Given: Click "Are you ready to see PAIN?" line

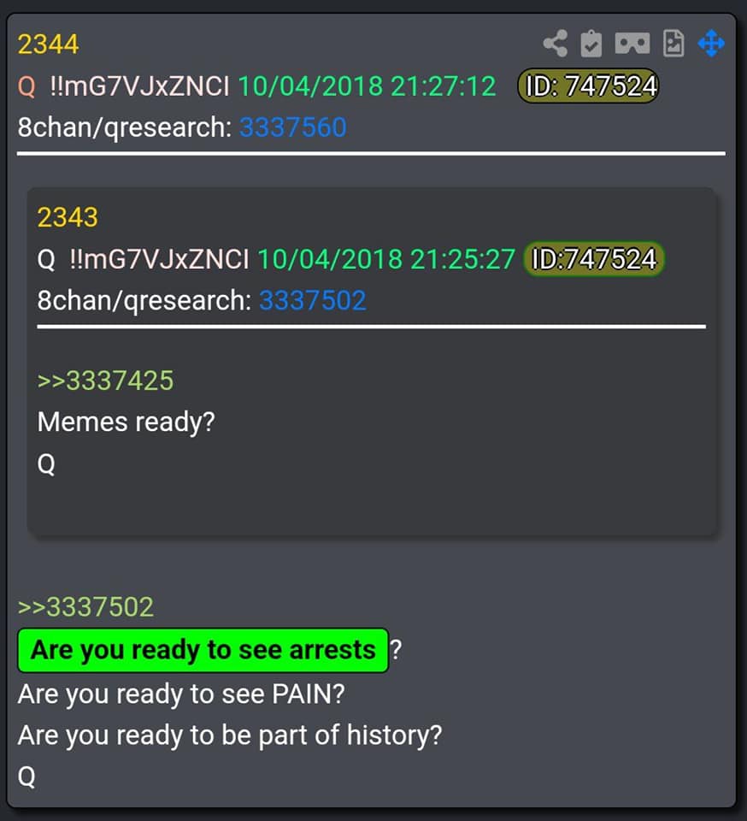Looking at the screenshot, I should (x=181, y=694).
